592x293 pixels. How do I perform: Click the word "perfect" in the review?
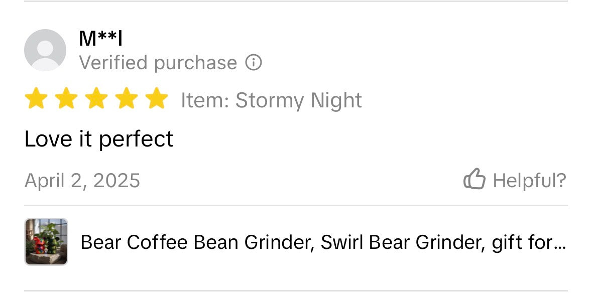136,139
